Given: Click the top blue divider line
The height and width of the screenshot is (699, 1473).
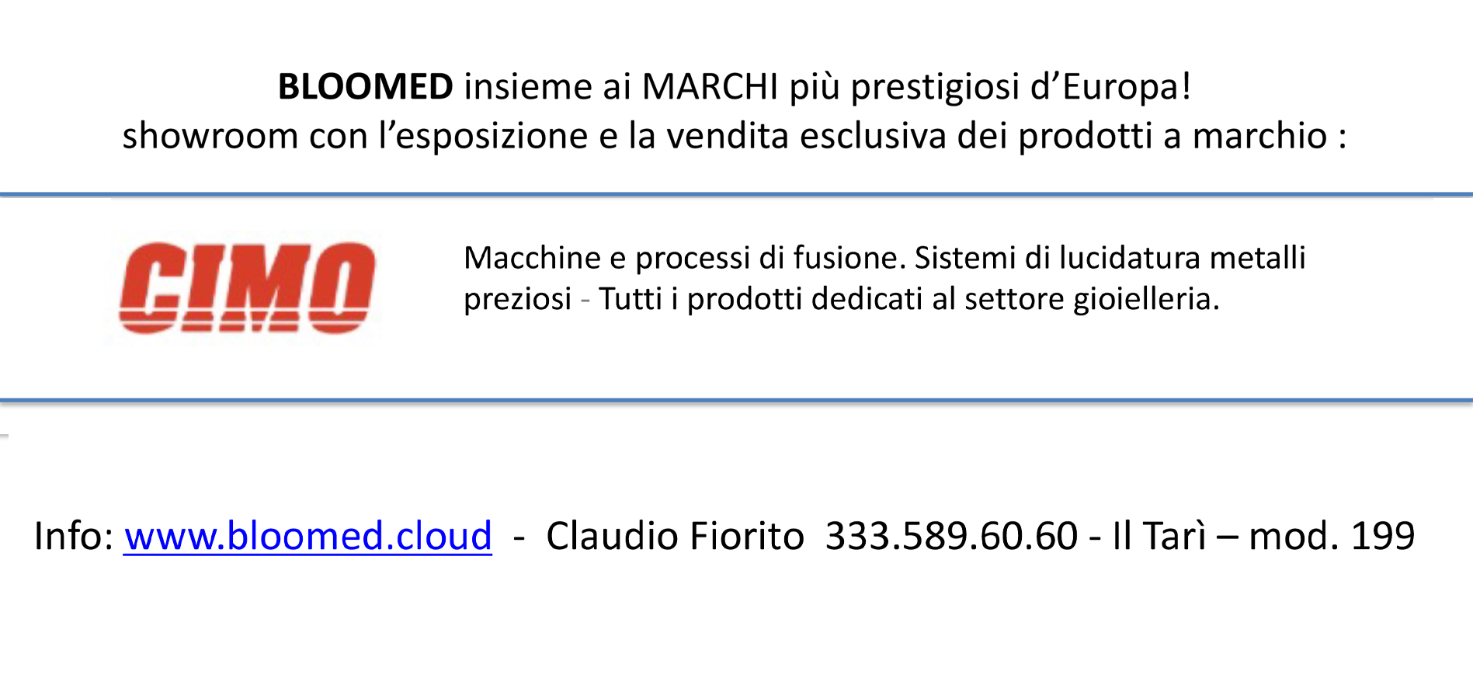Looking at the screenshot, I should coord(736,194).
